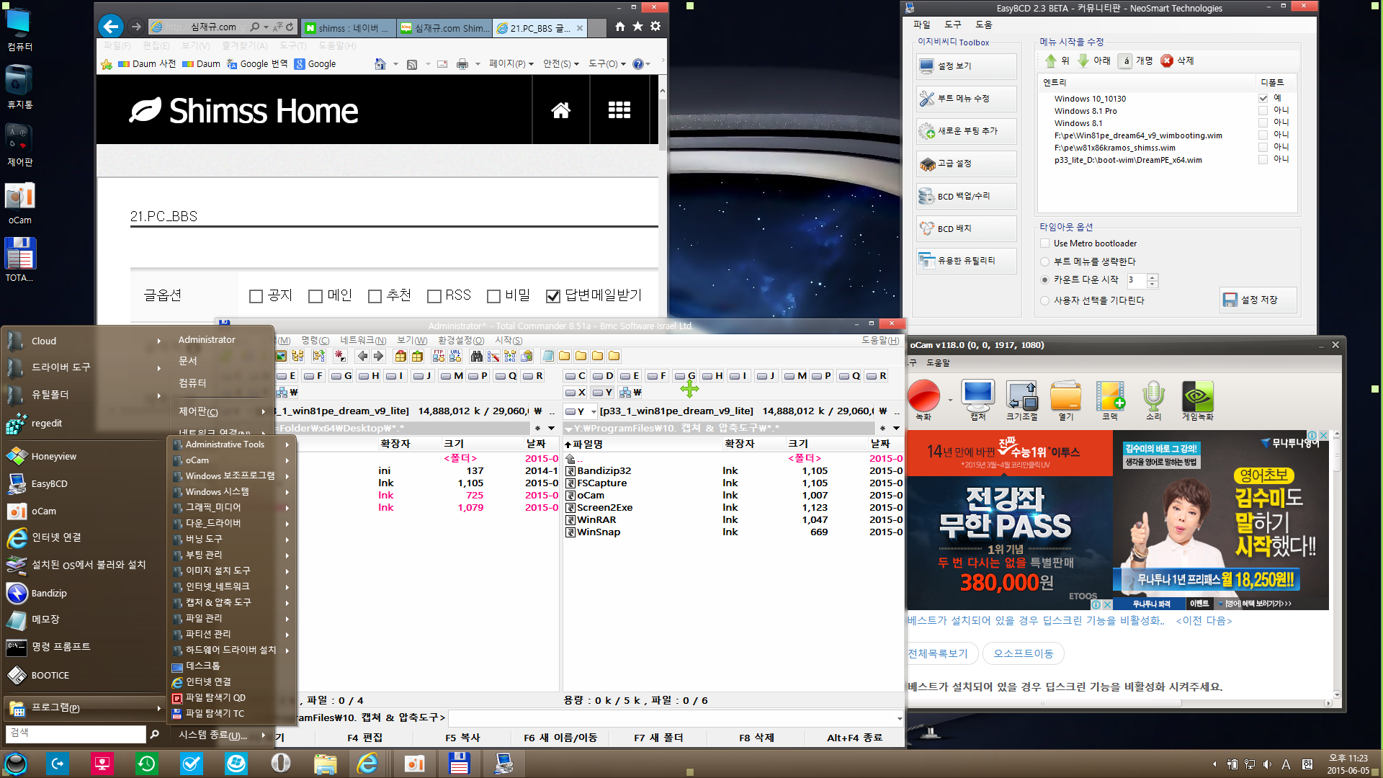Click the browser back arrow button
Viewport: 1383px width, 778px height.
(110, 27)
